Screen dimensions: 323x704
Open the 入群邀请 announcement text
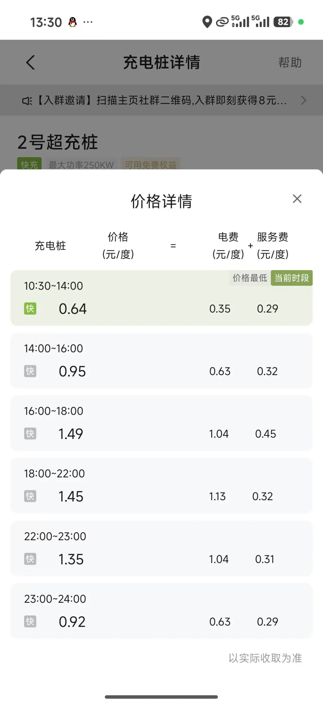tap(162, 100)
